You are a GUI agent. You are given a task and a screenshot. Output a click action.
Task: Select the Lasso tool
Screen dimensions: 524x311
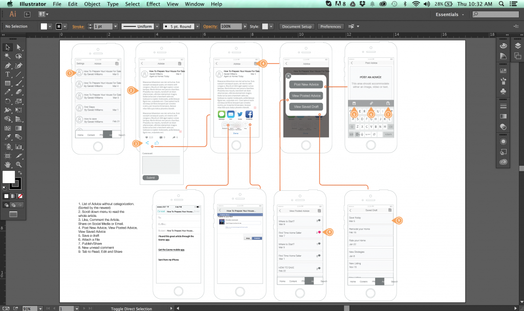(x=18, y=56)
